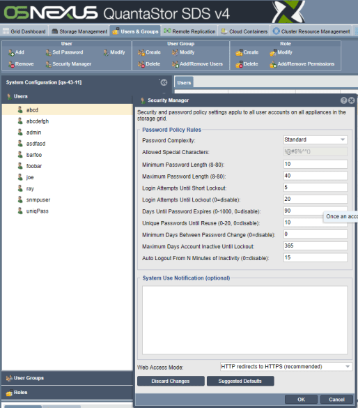This screenshot has height=408, width=358.
Task: Click the Login Attempts Until Short Lockout field
Action: (316, 188)
